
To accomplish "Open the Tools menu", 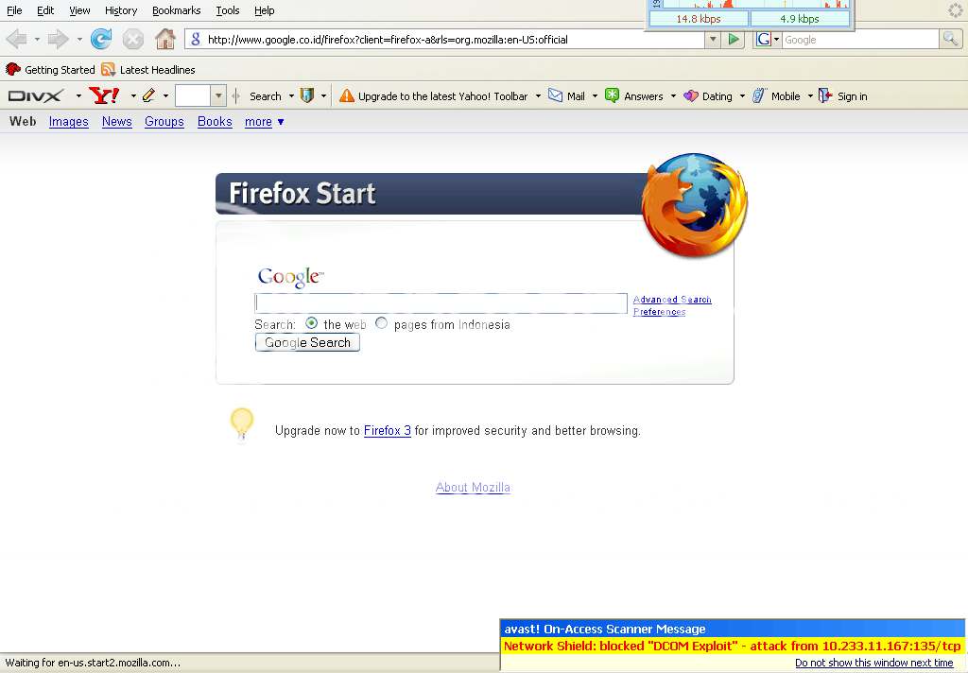I will (227, 10).
